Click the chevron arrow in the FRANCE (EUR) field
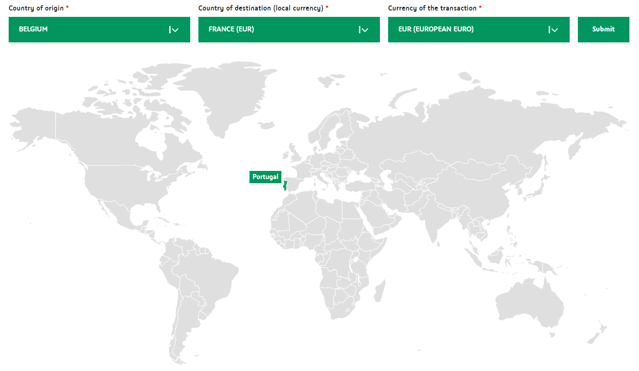The height and width of the screenshot is (371, 639). [364, 30]
